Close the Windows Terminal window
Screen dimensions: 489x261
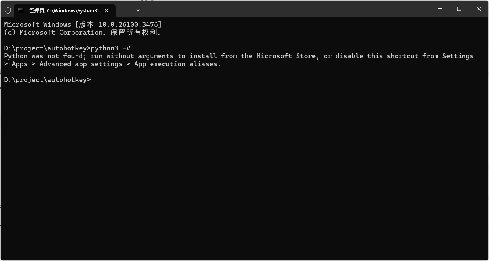pos(479,9)
